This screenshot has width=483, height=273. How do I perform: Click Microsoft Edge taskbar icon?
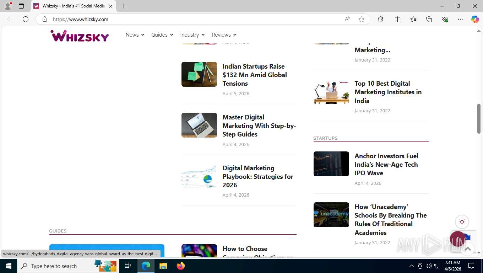pyautogui.click(x=146, y=266)
